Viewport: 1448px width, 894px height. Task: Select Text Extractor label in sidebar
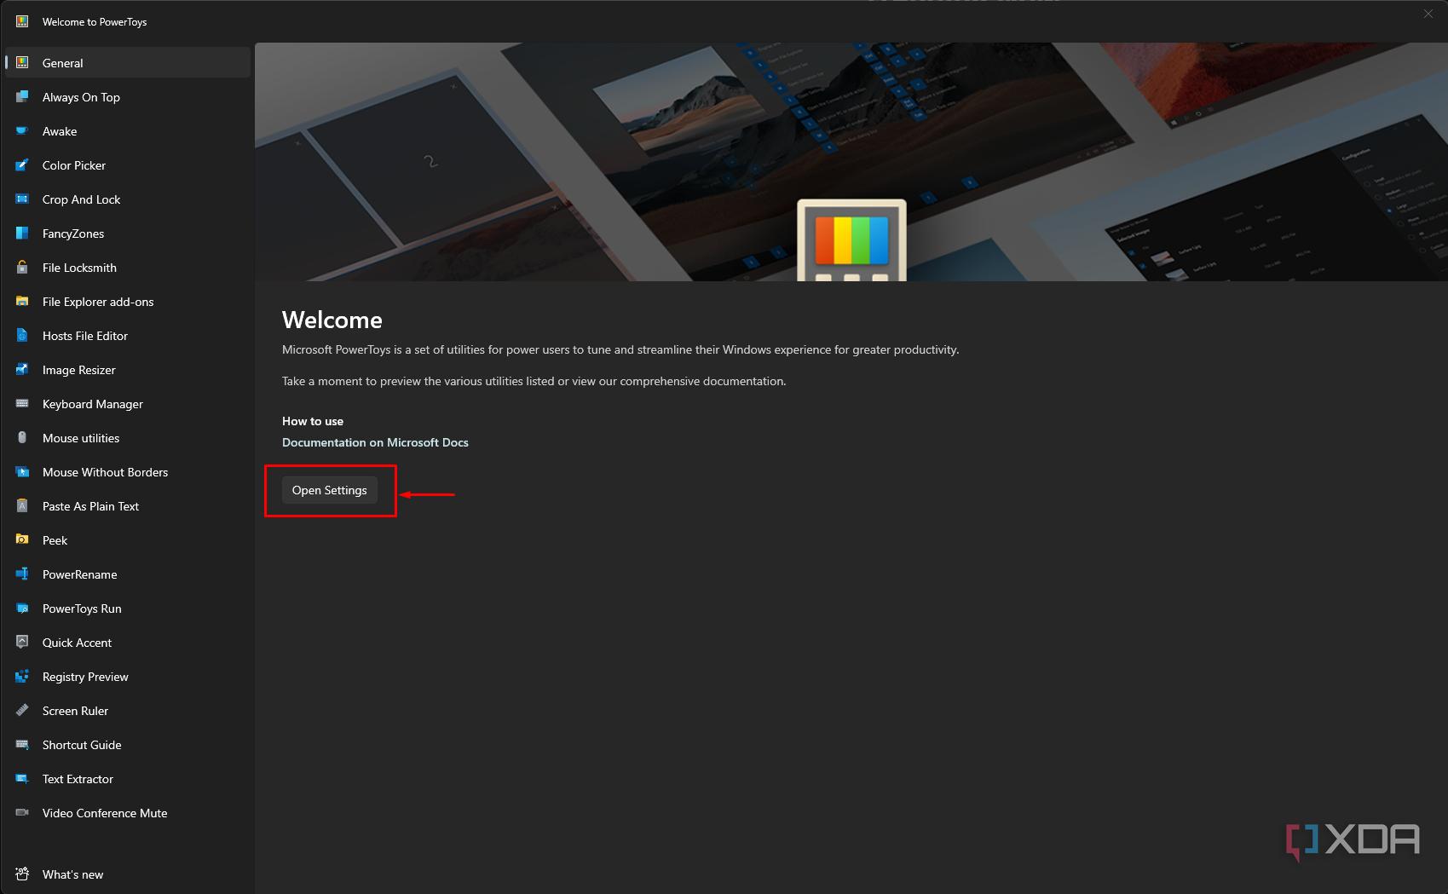(78, 779)
